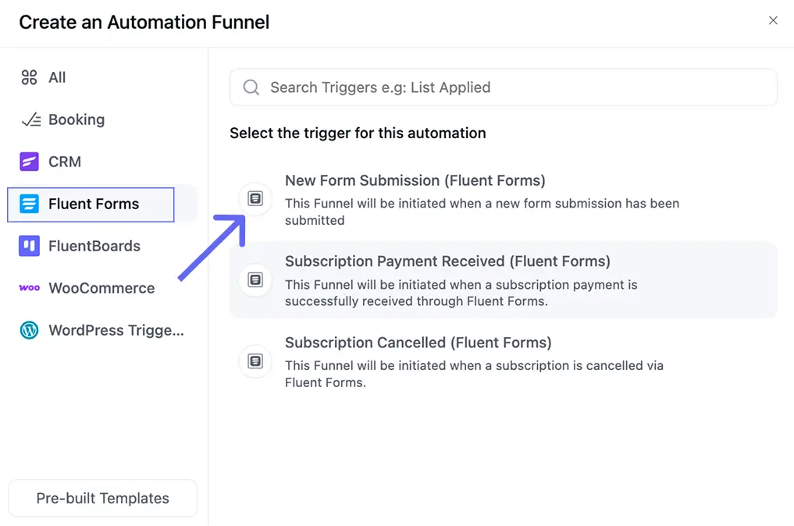Select New Form Submission (Fluent Forms) title

click(x=415, y=181)
